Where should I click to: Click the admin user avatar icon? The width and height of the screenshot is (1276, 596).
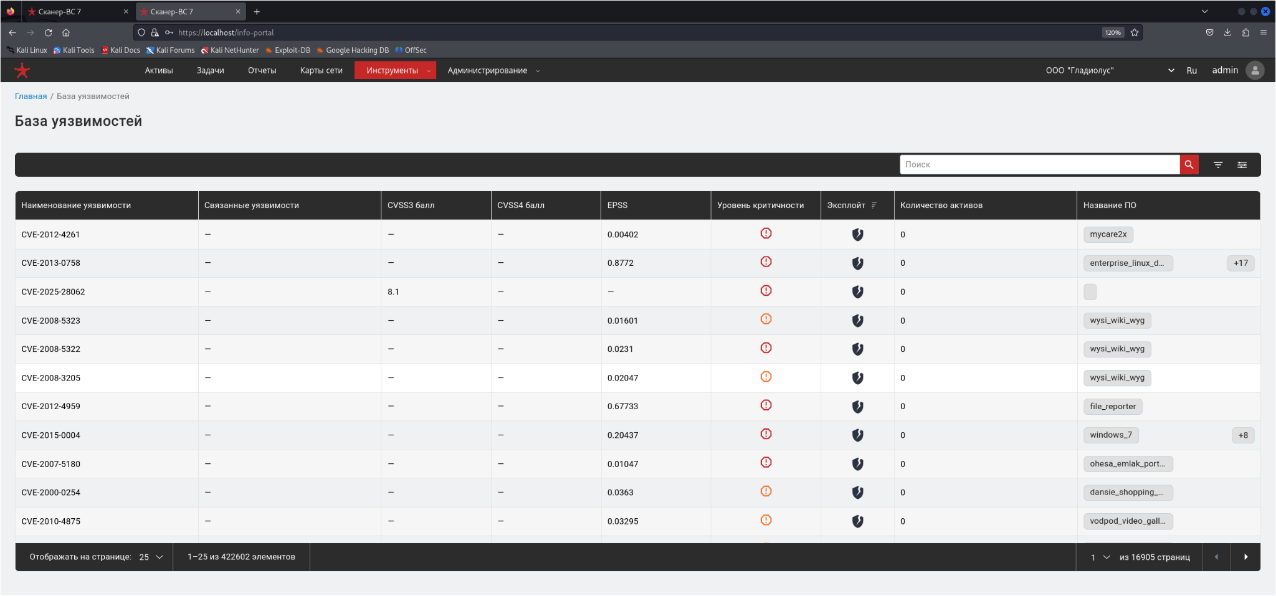[1255, 70]
